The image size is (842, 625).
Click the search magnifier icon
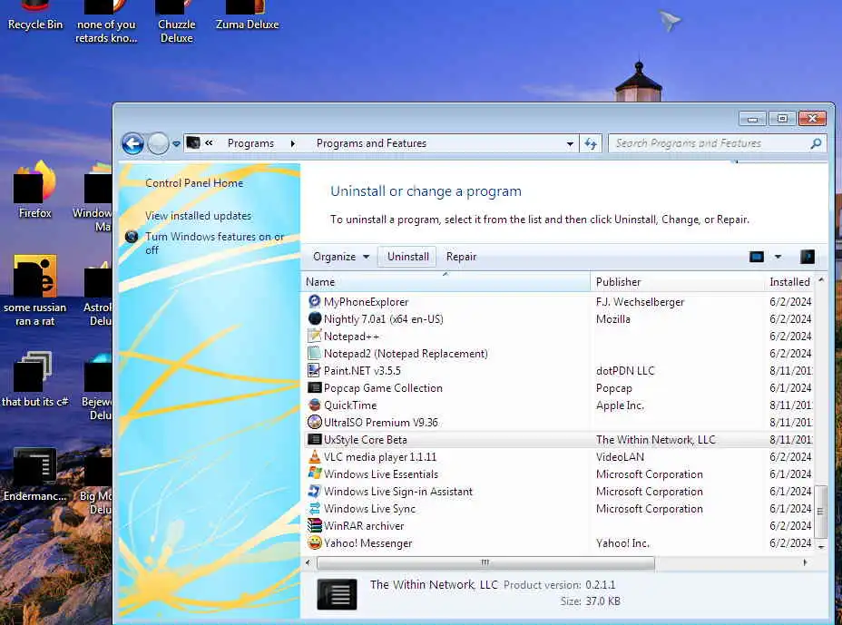(816, 143)
